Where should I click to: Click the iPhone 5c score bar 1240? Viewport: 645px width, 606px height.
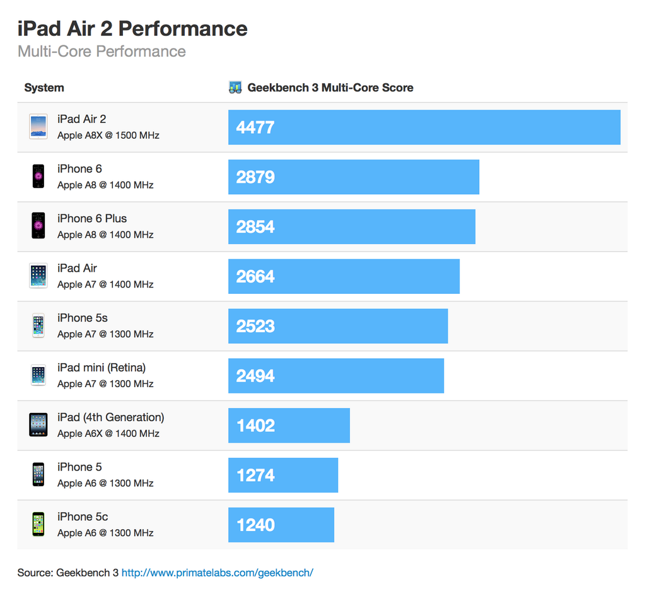tap(281, 525)
